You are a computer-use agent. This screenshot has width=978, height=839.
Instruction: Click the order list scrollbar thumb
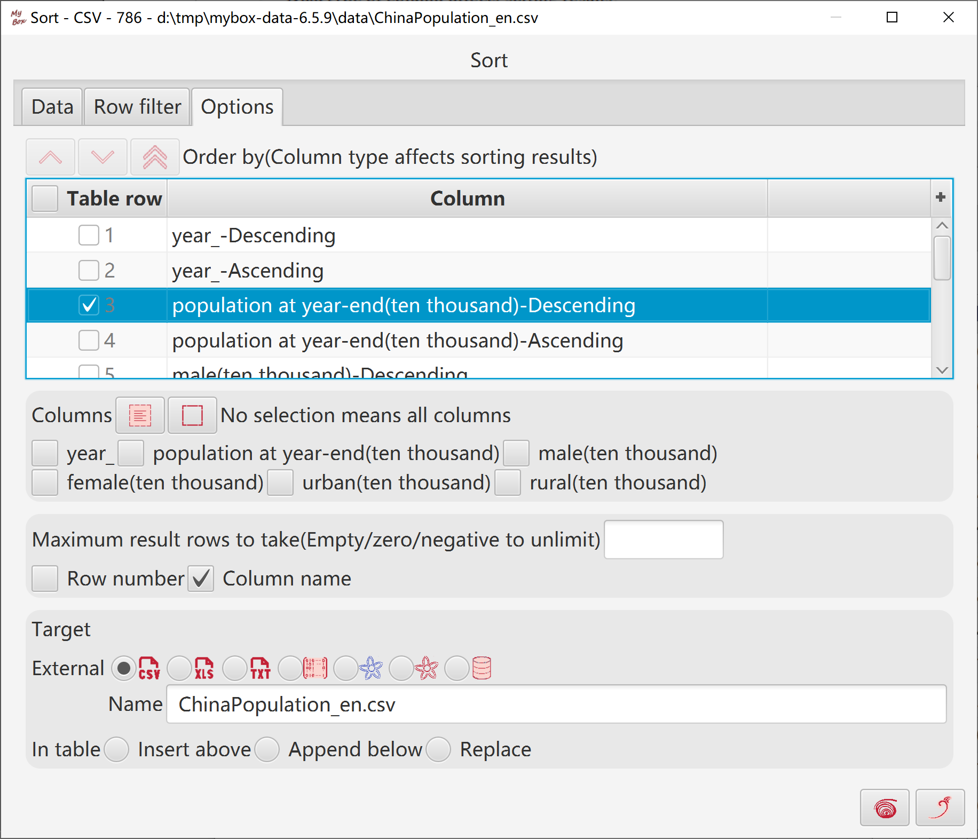pyautogui.click(x=942, y=258)
